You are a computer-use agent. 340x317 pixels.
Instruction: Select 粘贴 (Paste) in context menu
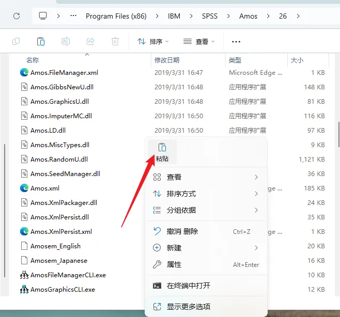point(162,152)
